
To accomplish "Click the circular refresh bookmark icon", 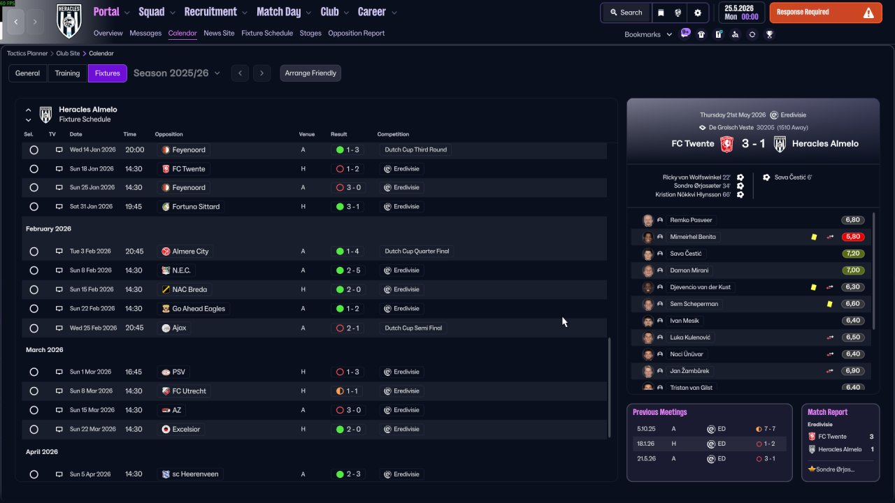I will click(x=752, y=34).
